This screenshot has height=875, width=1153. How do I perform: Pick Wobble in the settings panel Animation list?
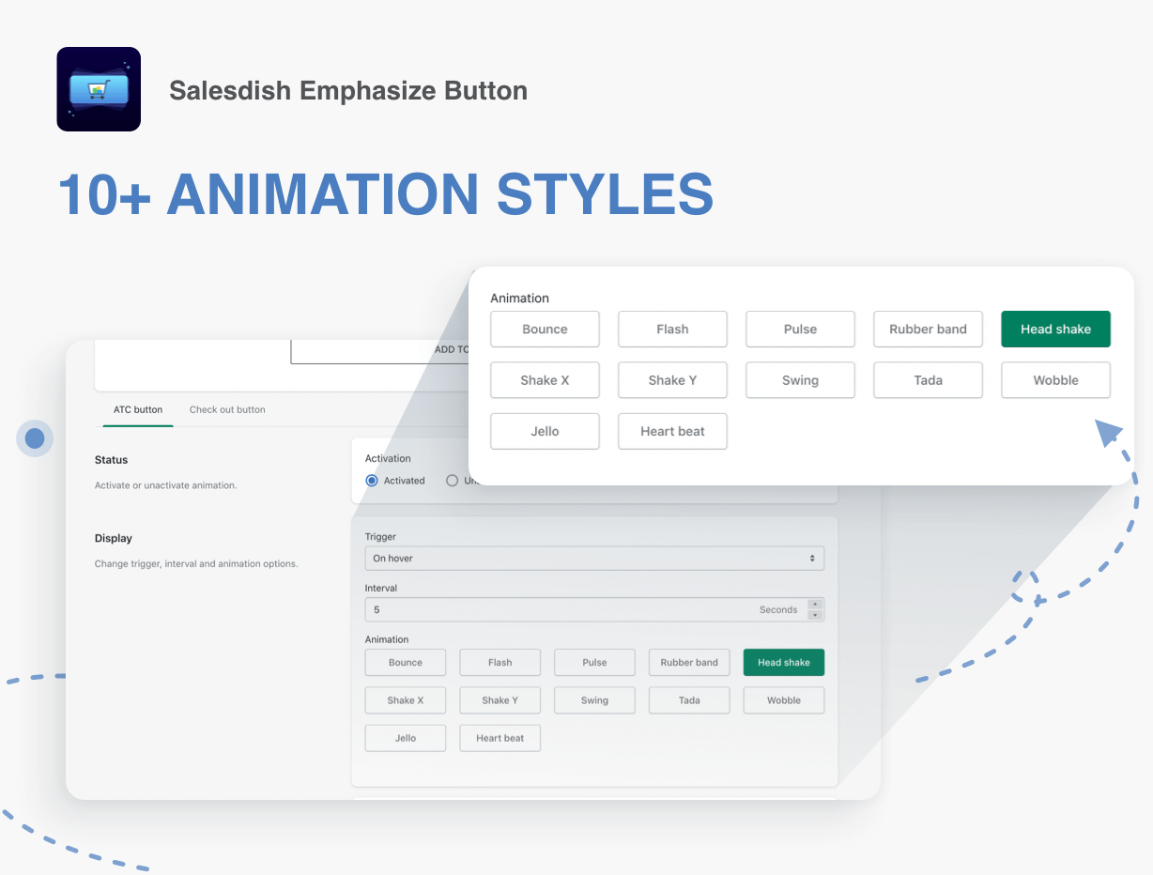[784, 700]
